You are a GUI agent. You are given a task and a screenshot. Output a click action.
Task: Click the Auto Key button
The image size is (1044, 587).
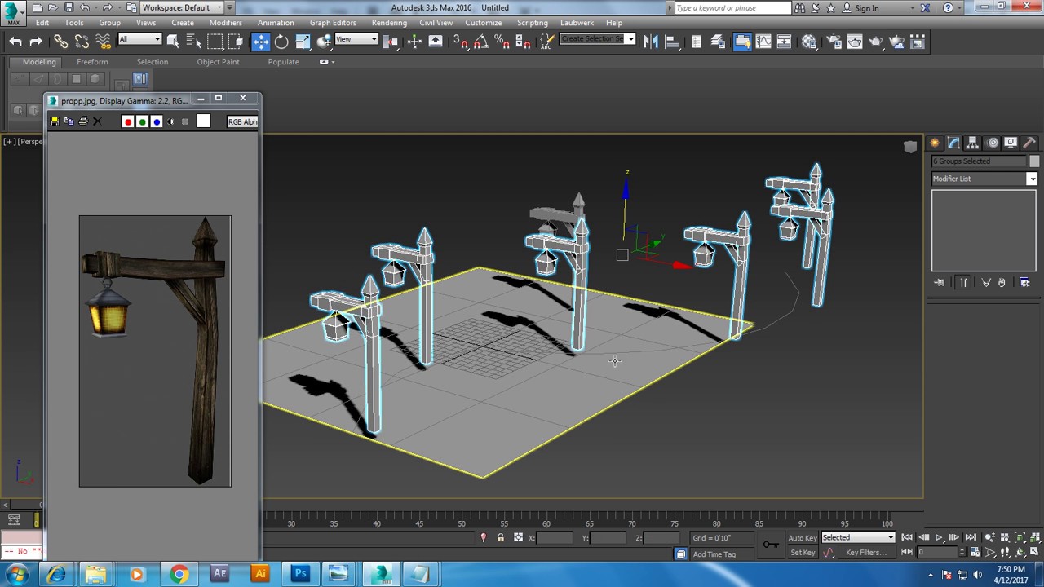pos(802,538)
